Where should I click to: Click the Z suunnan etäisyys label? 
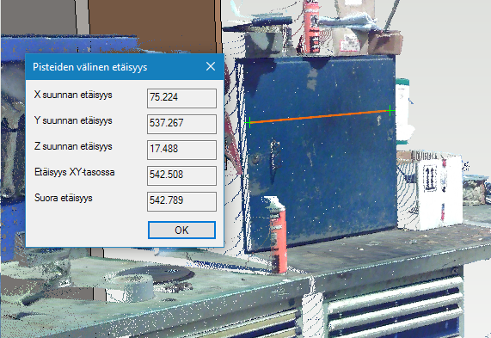(73, 146)
